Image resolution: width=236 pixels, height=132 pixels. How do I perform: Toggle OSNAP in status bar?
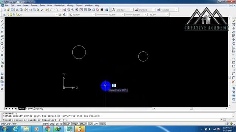coord(75,124)
